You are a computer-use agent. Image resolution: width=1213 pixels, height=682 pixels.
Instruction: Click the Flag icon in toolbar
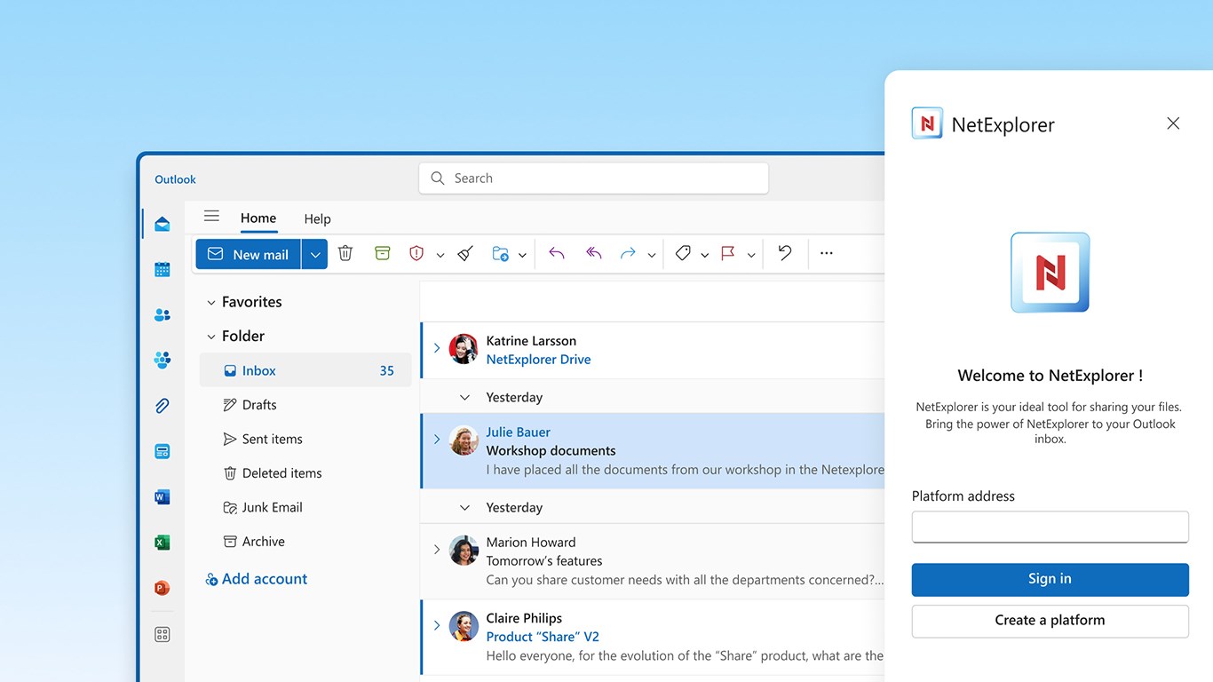coord(728,253)
